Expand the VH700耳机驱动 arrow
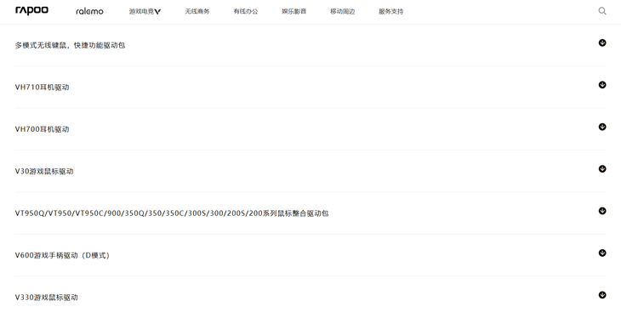Viewport: 621px width, 318px height. [602, 127]
